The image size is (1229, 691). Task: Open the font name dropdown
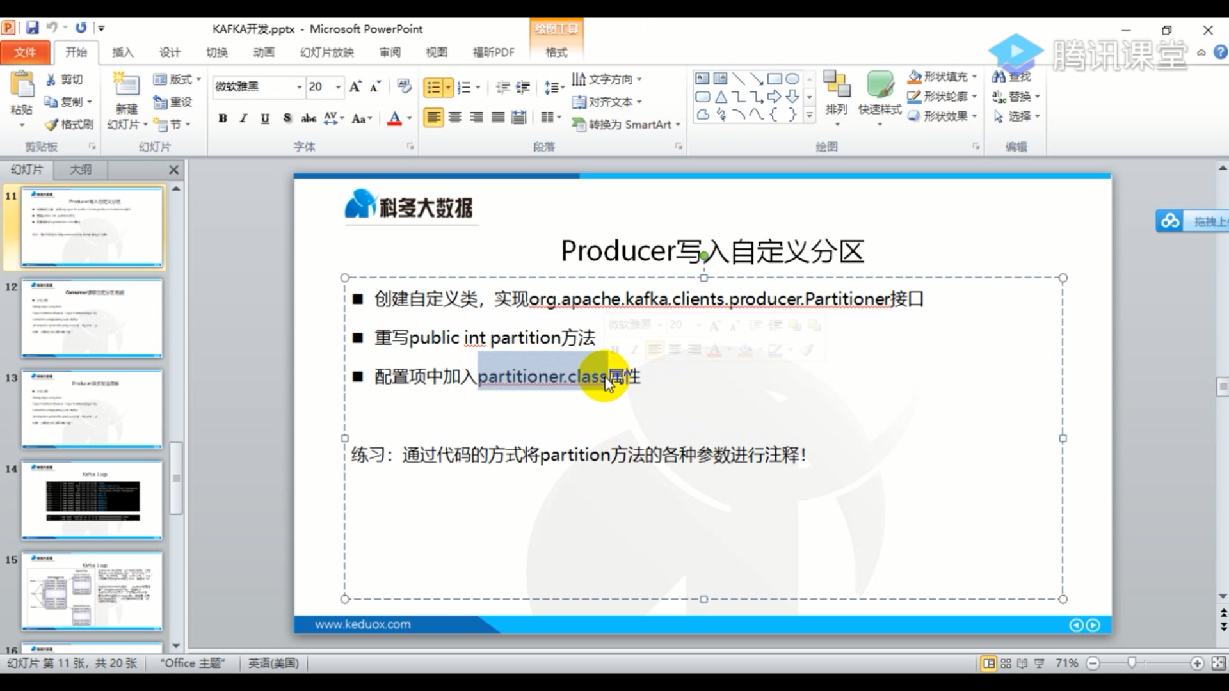(299, 86)
